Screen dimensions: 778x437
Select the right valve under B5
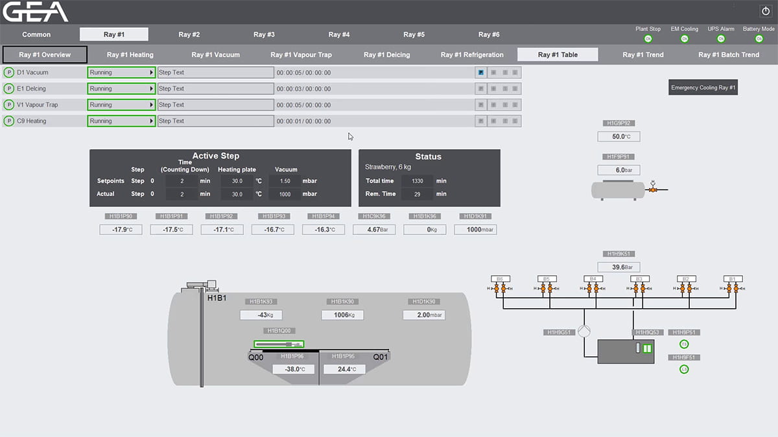(x=550, y=288)
